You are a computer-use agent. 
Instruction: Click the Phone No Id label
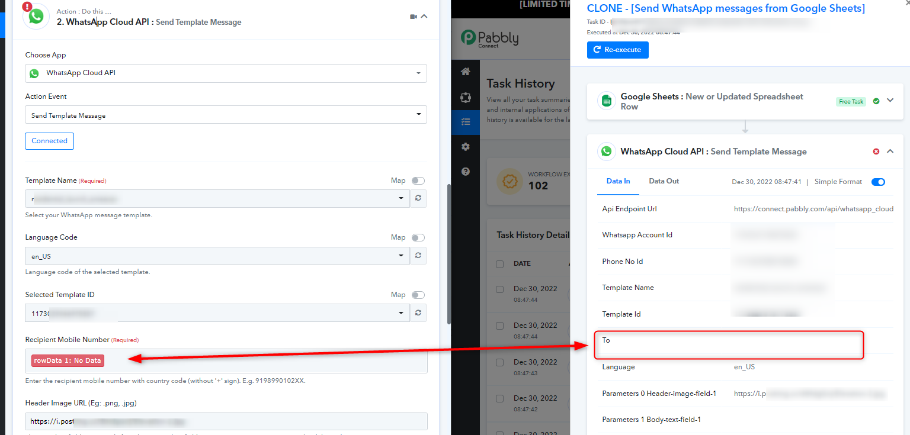click(622, 262)
